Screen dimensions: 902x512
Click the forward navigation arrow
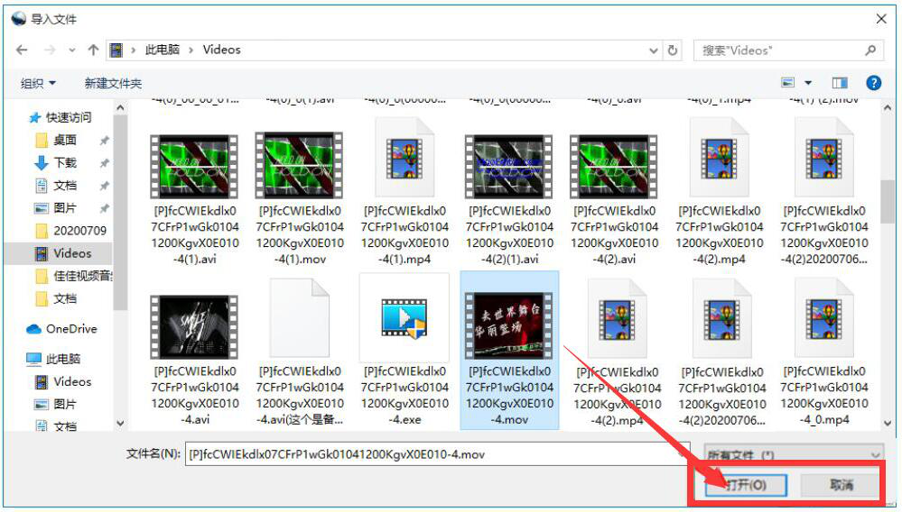[50, 50]
